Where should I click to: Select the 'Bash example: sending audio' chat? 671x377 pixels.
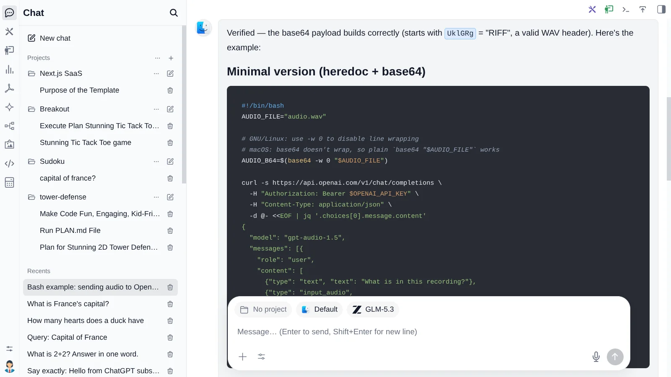click(100, 287)
